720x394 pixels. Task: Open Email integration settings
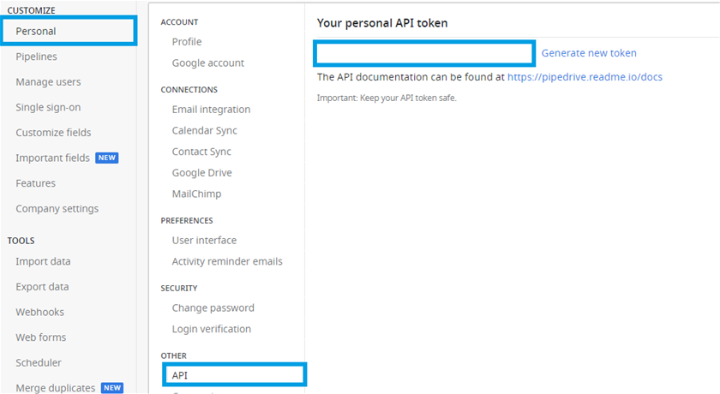click(211, 110)
